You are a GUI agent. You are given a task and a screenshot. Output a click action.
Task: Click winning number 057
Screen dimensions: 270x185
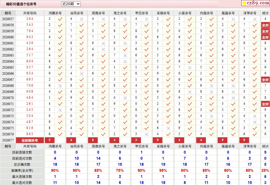tap(30, 67)
